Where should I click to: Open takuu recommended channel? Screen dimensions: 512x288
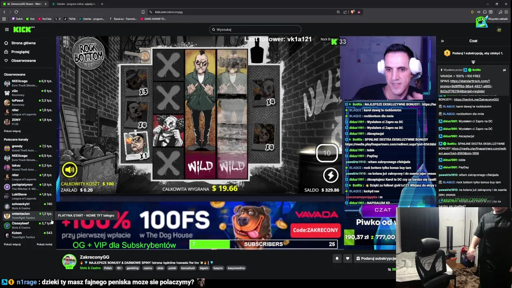[28, 167]
